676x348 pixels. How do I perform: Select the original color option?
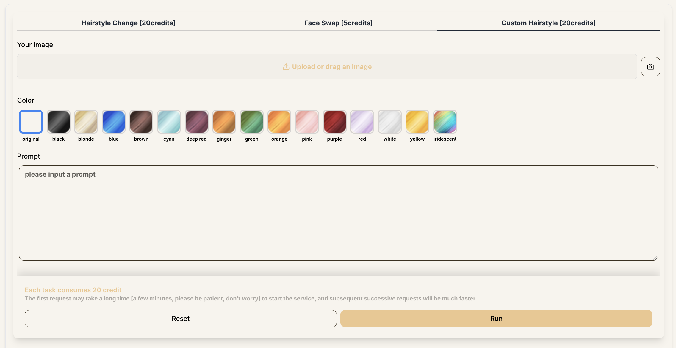pyautogui.click(x=31, y=122)
